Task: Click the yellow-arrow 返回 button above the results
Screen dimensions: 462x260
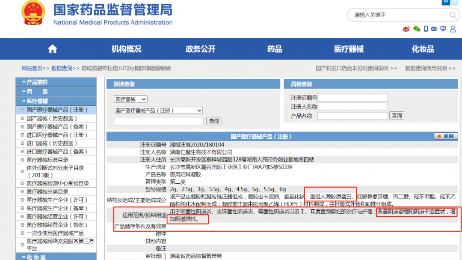Action: click(446, 136)
